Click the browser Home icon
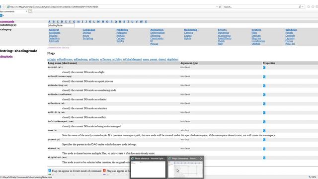Screen dimensions: 318x179 [x=309, y=6]
